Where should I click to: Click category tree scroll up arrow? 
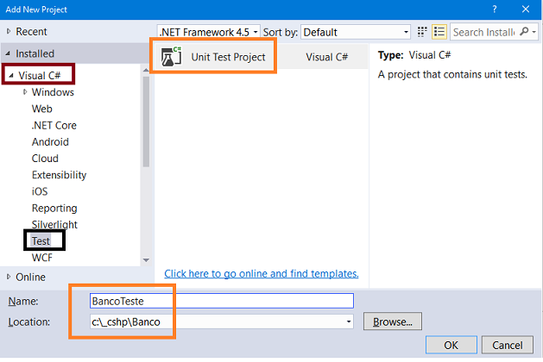(146, 70)
